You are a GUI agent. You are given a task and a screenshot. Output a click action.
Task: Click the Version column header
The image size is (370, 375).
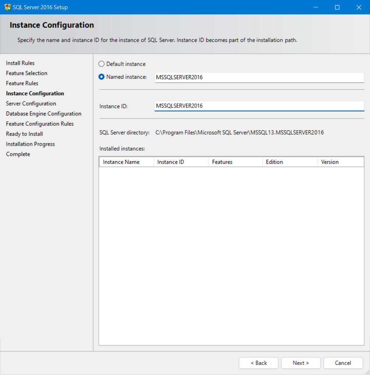[x=341, y=162]
